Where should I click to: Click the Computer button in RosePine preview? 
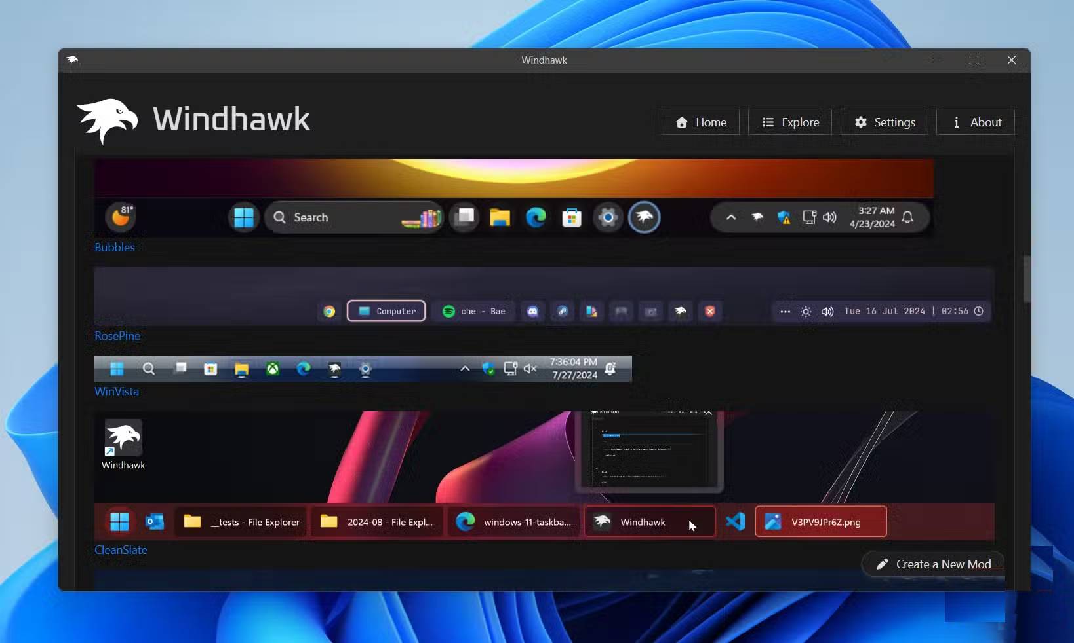pyautogui.click(x=386, y=311)
